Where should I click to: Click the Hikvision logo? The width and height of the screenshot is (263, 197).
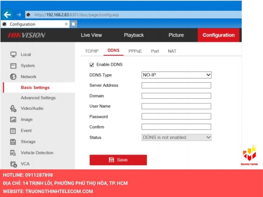pos(27,35)
